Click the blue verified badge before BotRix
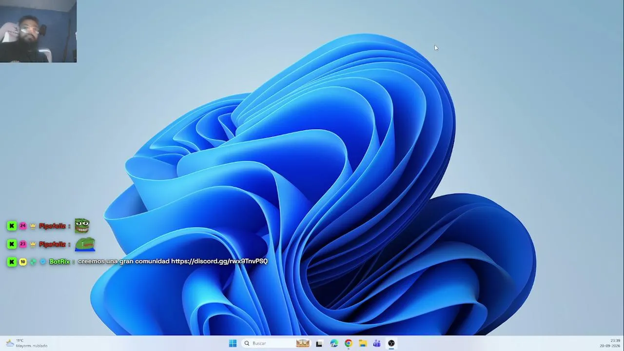 click(x=43, y=262)
